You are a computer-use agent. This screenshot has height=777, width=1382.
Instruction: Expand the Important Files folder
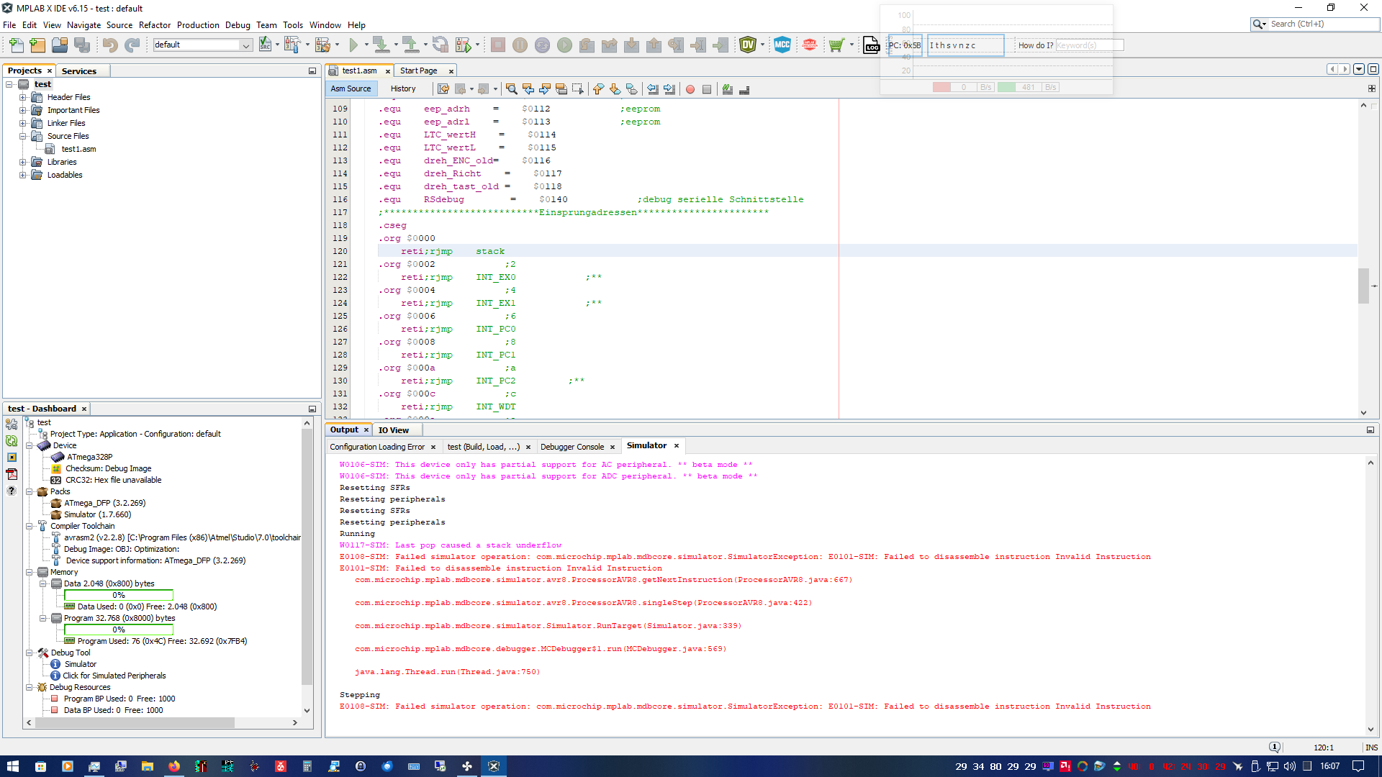[x=22, y=110]
